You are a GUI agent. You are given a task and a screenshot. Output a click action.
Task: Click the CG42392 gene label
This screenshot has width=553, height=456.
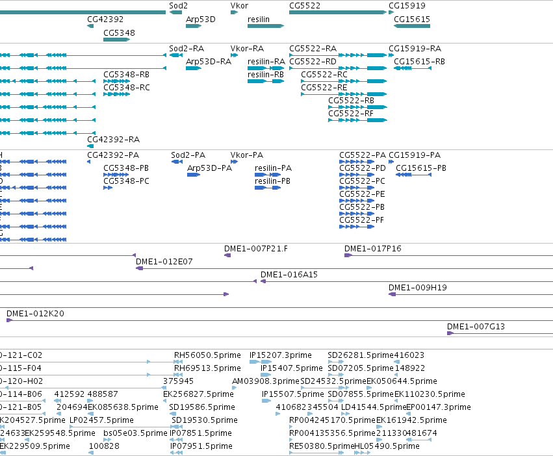(x=105, y=19)
